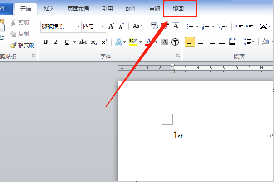The height and width of the screenshot is (182, 274).
Task: Apply paragraph shading paint bucket
Action: (x=266, y=42)
